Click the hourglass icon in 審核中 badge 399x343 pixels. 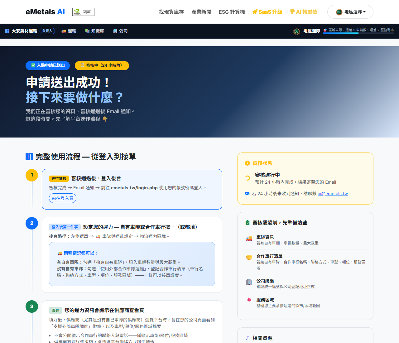(83, 65)
